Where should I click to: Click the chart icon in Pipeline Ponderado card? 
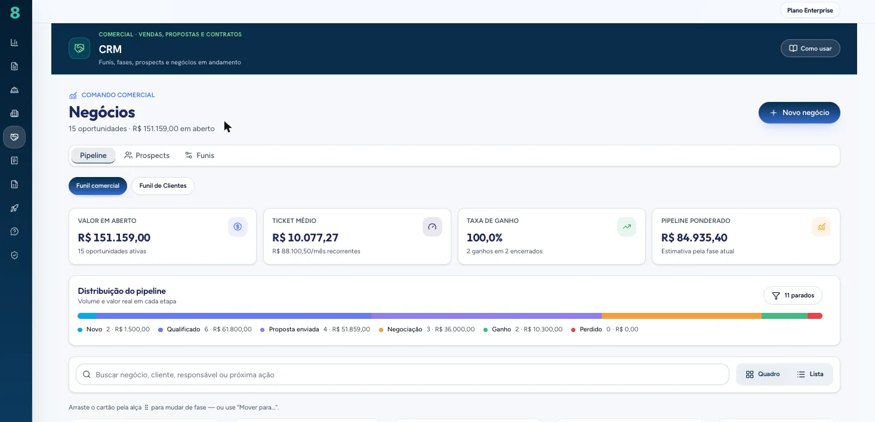click(x=821, y=226)
